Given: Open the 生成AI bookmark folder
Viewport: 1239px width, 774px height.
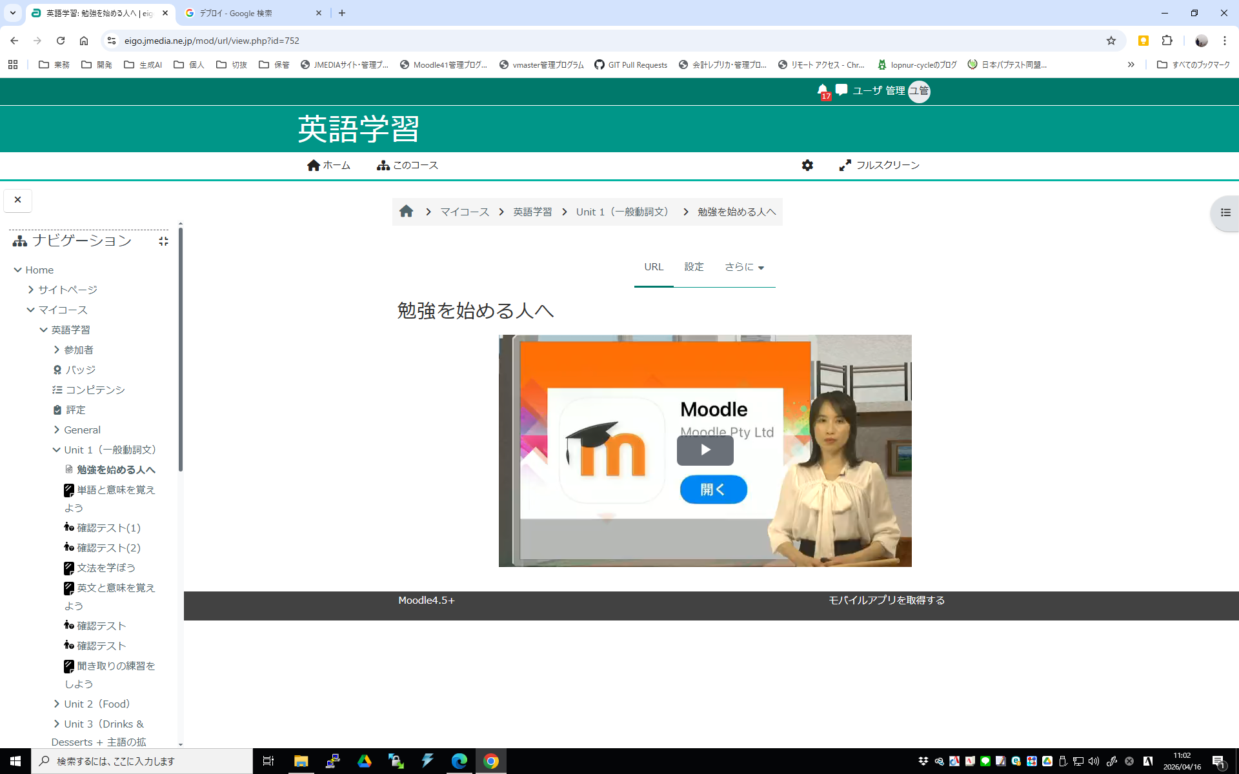Looking at the screenshot, I should pos(143,64).
